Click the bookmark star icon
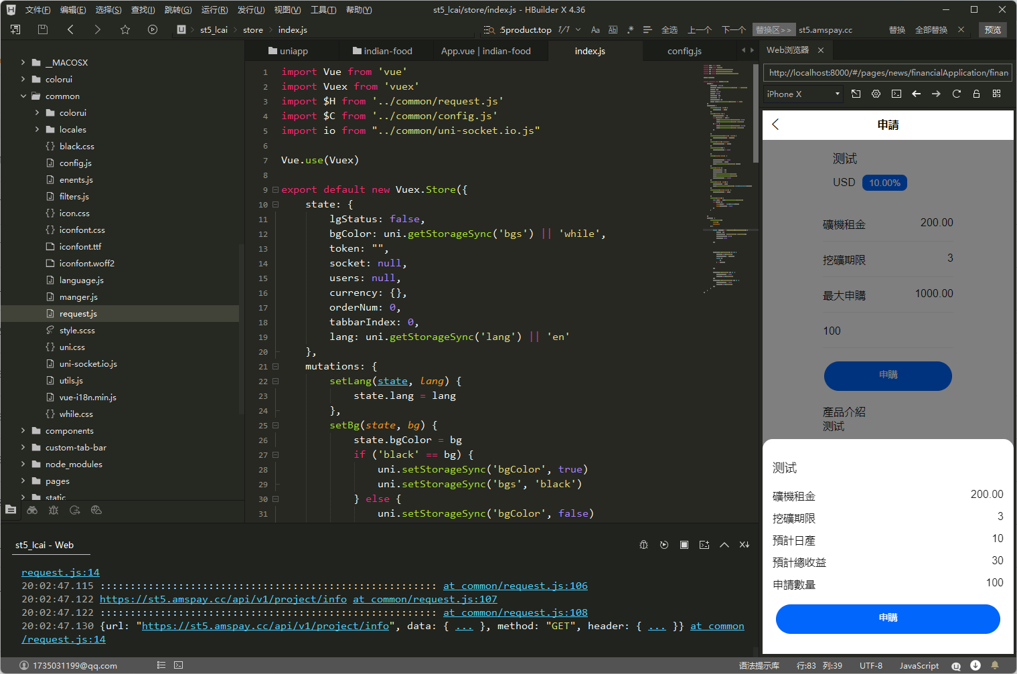 pos(125,29)
